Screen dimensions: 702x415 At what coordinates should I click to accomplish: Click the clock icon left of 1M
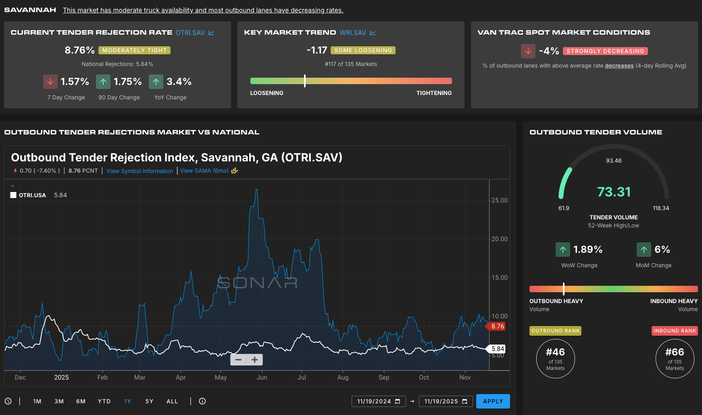(x=8, y=401)
